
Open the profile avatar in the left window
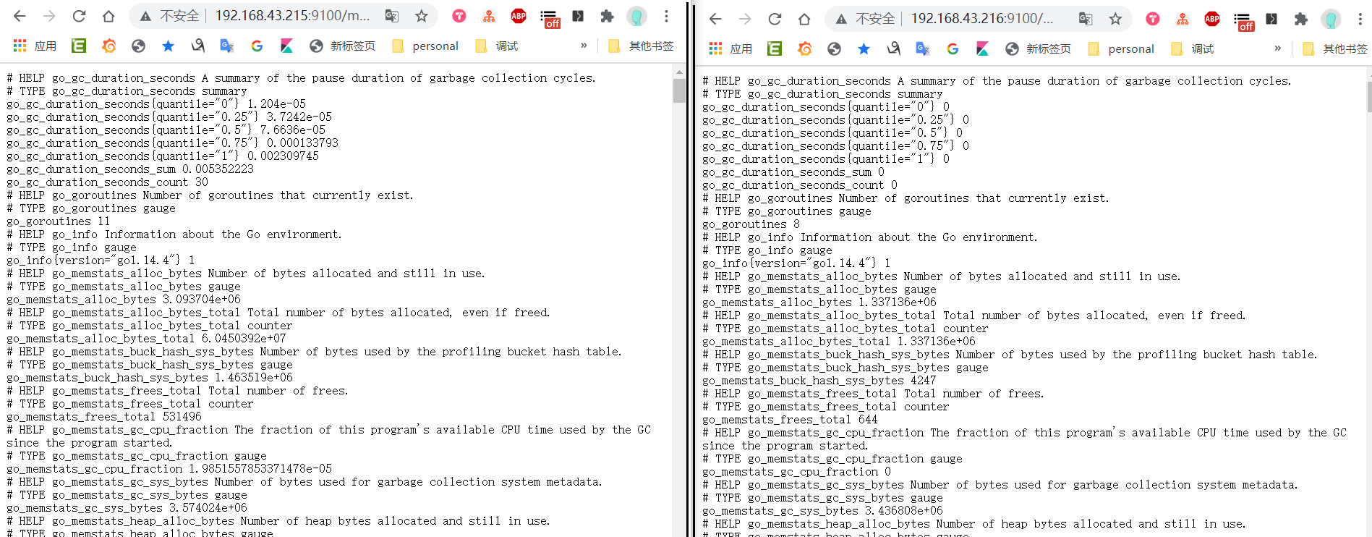pos(636,16)
